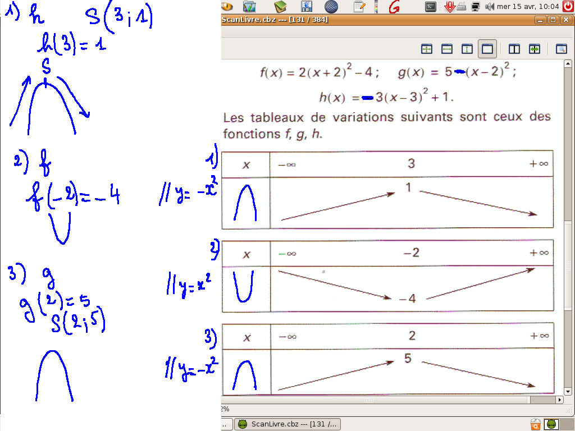Toggle manga mode icon

534,49
